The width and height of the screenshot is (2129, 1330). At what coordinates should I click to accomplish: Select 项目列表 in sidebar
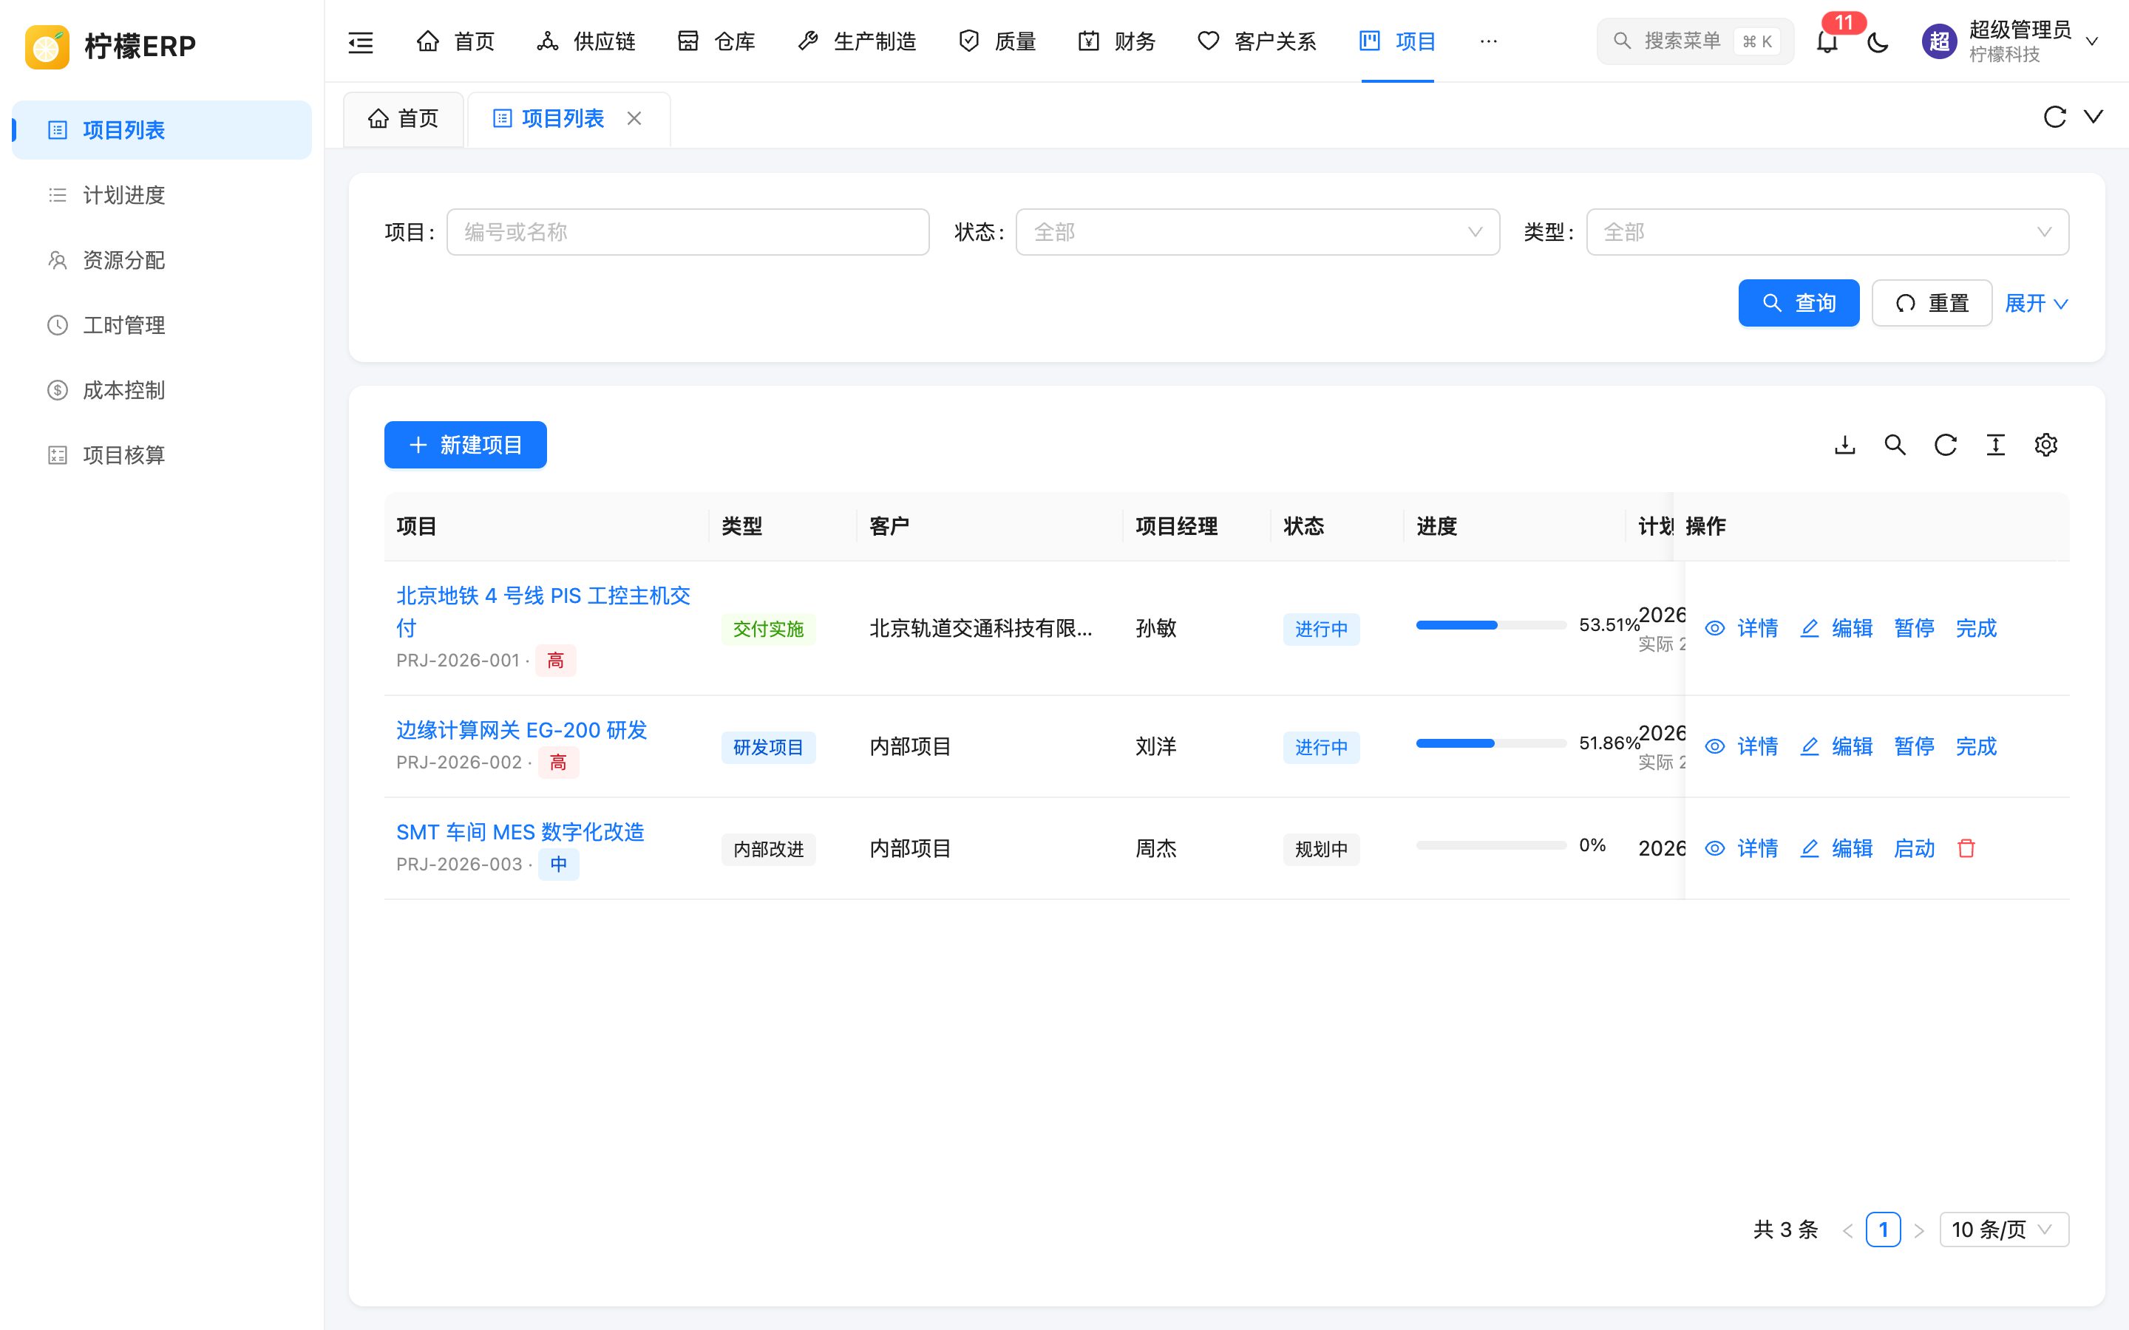(162, 130)
